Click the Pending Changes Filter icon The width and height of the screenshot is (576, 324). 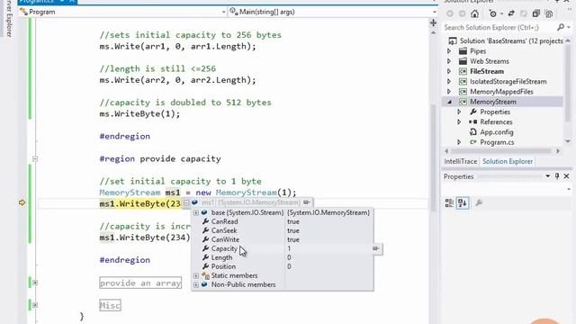pyautogui.click(x=493, y=13)
